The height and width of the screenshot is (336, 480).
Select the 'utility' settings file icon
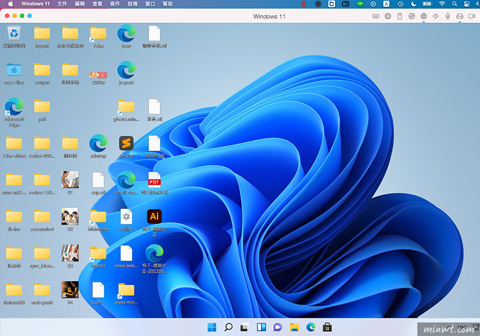coord(126,216)
